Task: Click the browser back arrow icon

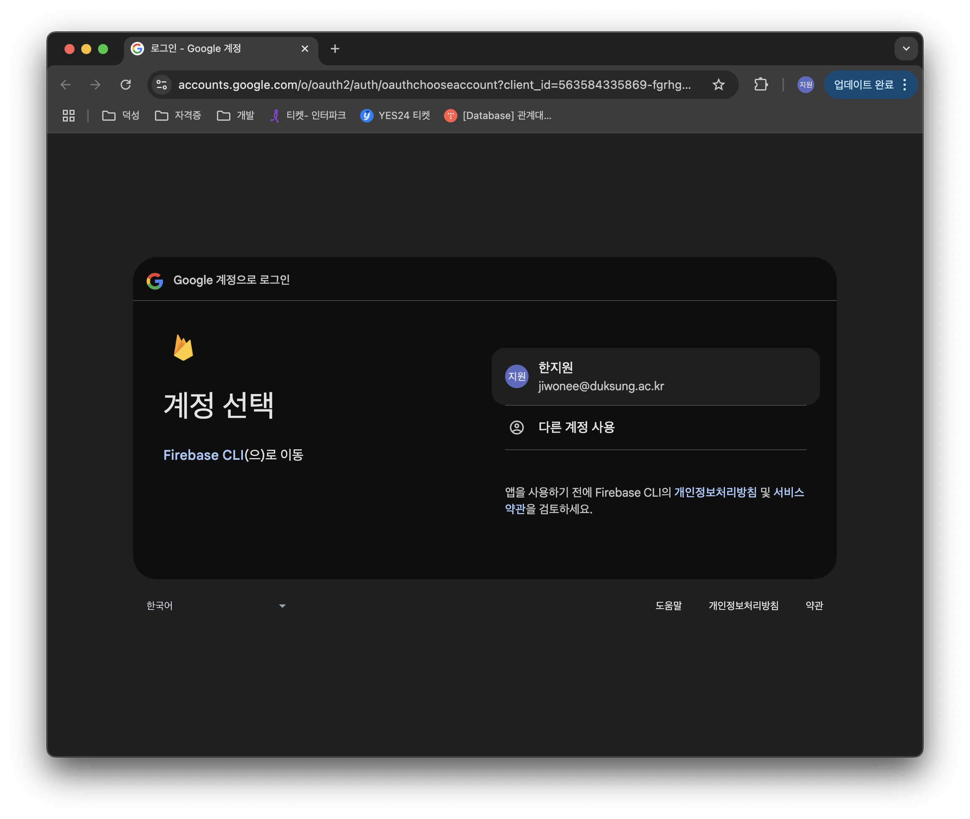Action: 65,85
